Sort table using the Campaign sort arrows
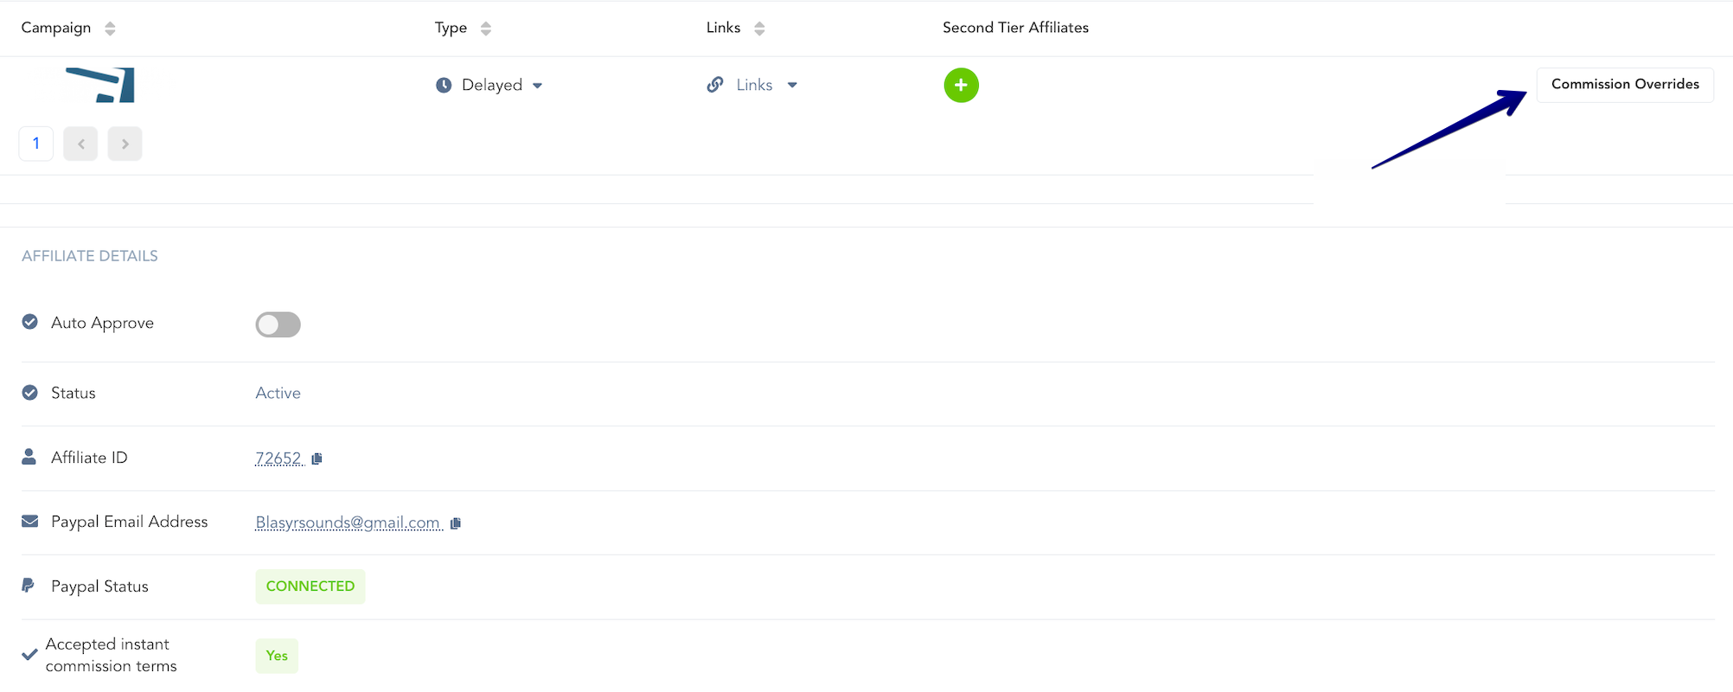The width and height of the screenshot is (1733, 692). point(110,29)
